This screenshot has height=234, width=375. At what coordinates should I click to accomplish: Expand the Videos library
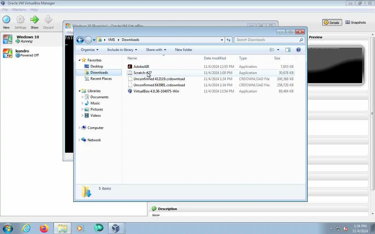click(82, 116)
